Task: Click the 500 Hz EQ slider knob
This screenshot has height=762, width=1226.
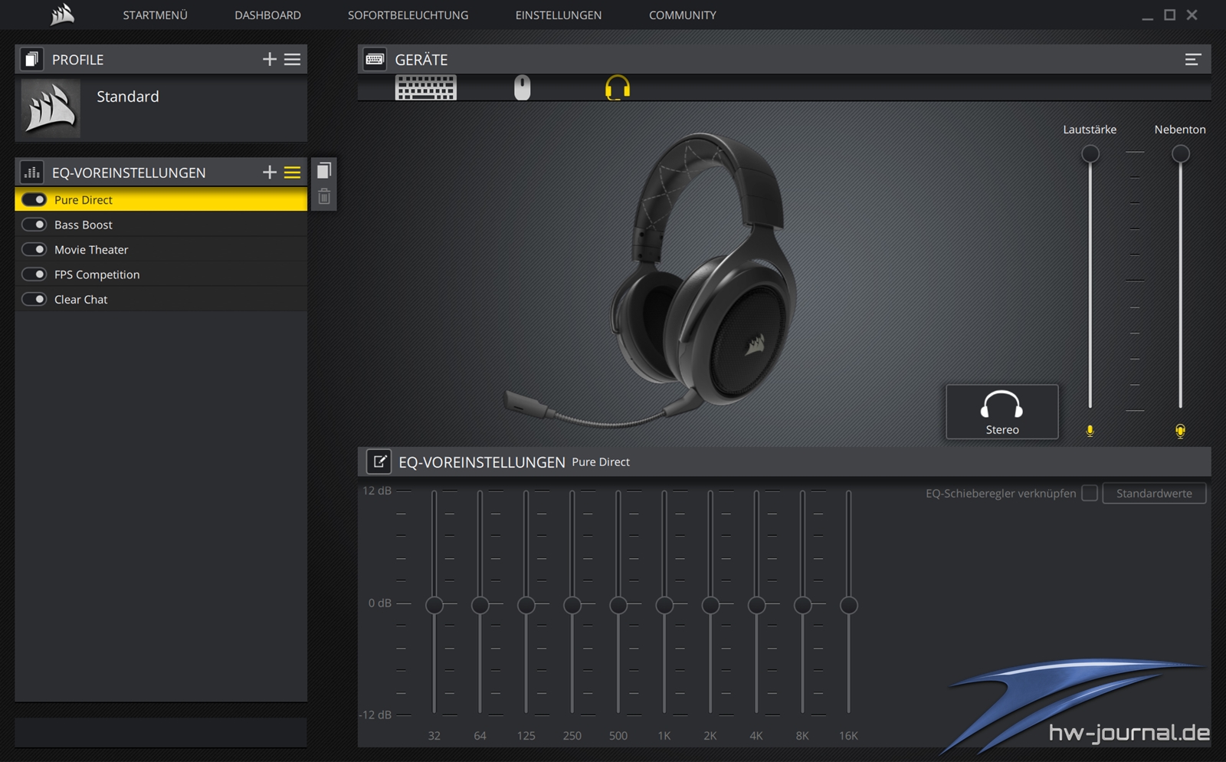Action: 618,605
